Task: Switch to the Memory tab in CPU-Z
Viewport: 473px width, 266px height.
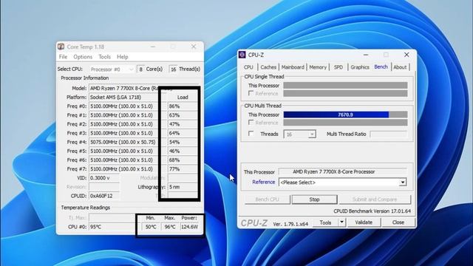Action: pos(318,67)
